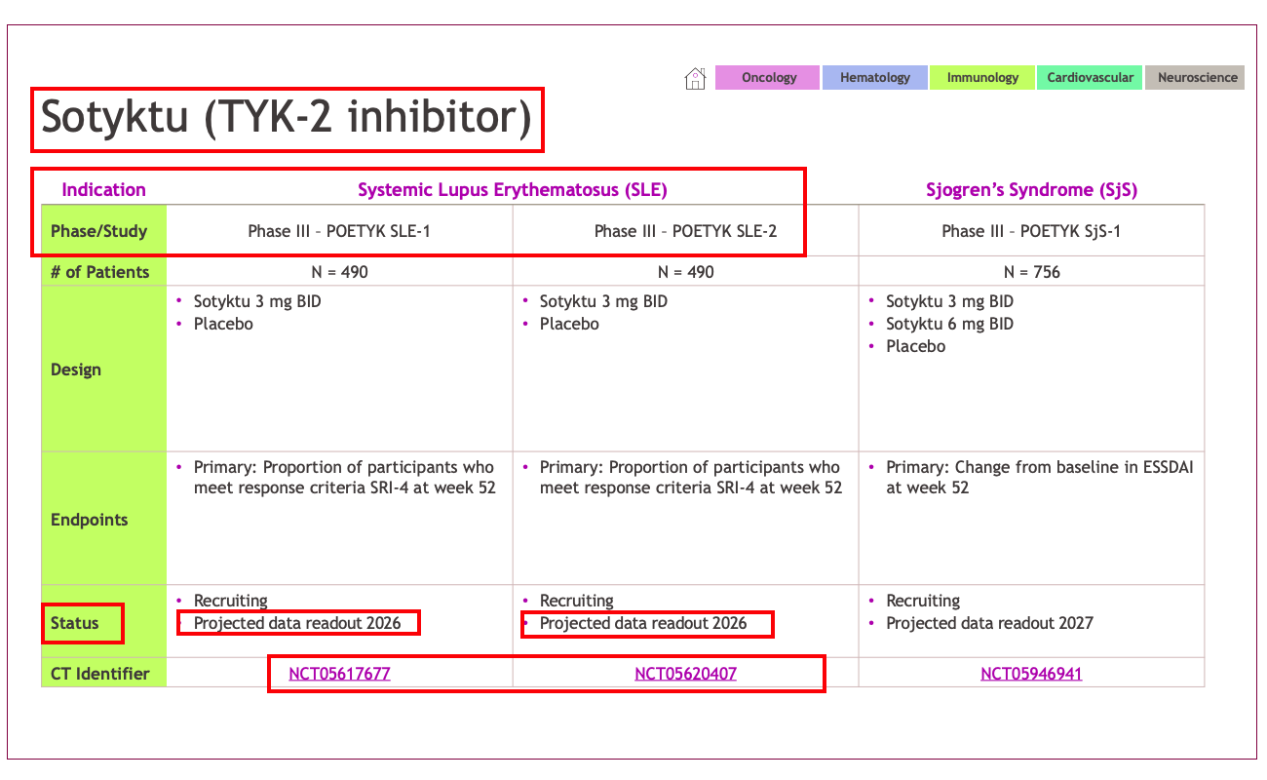Open the Oncology section tab

point(768,78)
